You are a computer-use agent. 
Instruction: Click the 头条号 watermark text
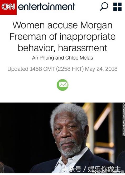pyautogui.click(x=71, y=169)
